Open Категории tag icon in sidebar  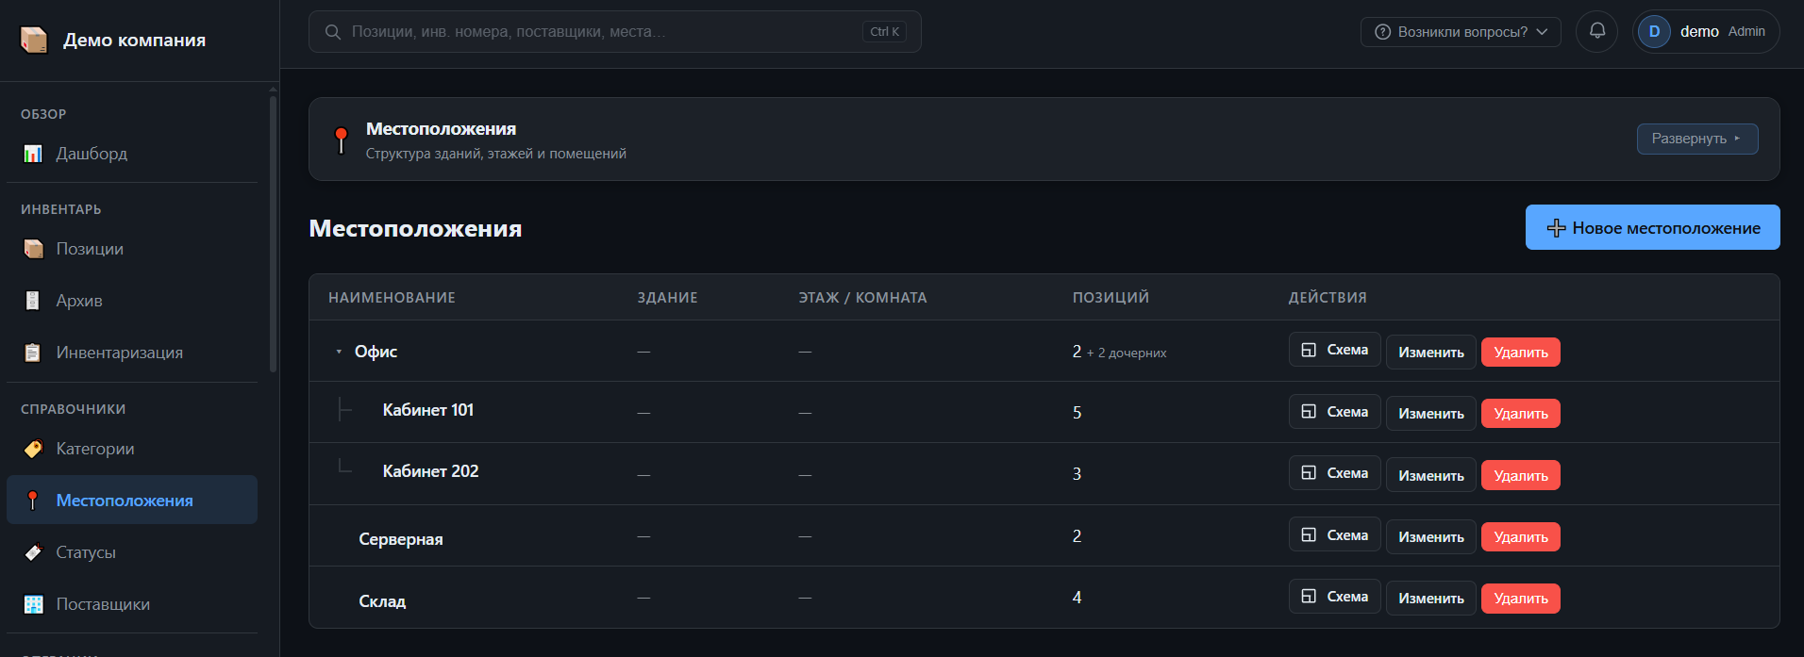pos(33,449)
